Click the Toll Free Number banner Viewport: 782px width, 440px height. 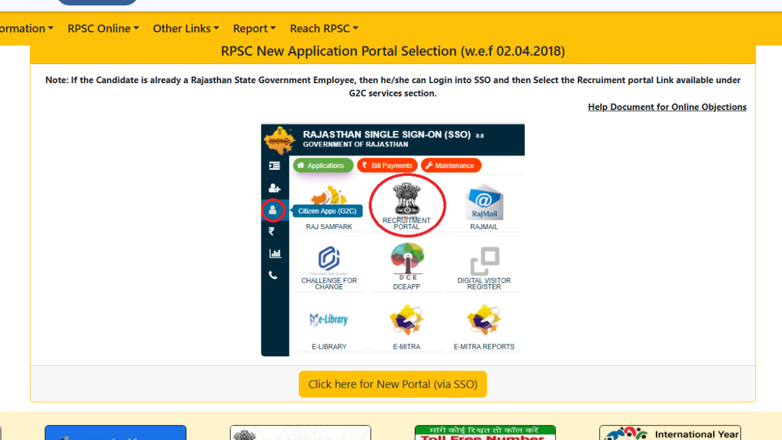[485, 433]
